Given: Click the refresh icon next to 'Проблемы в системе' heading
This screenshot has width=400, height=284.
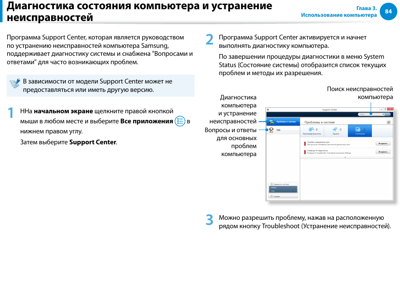Looking at the screenshot, I should point(389,122).
